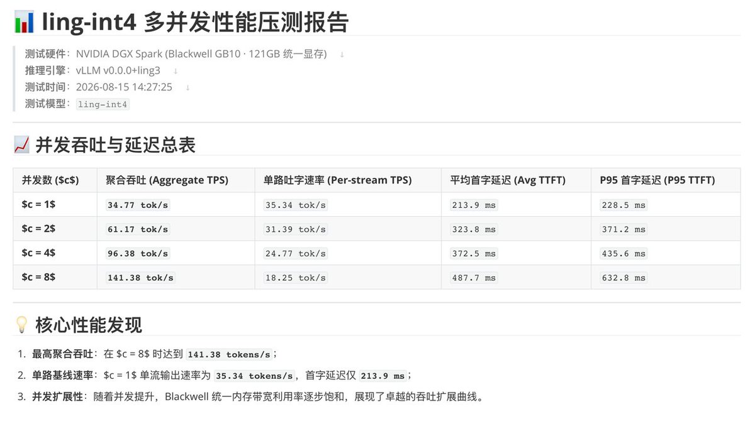Click the column header '单路吐字速率 (Per-stream TPS)'
Image resolution: width=755 pixels, height=424 pixels.
pos(338,180)
